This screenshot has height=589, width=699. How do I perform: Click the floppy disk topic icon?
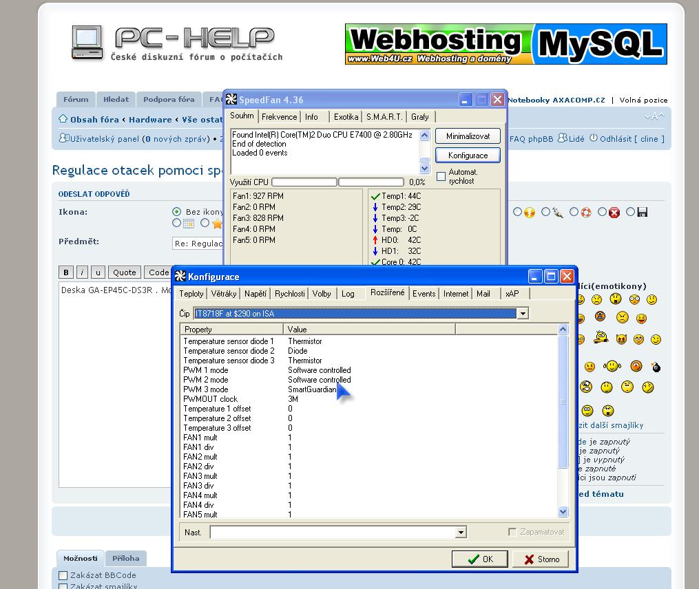(x=643, y=212)
